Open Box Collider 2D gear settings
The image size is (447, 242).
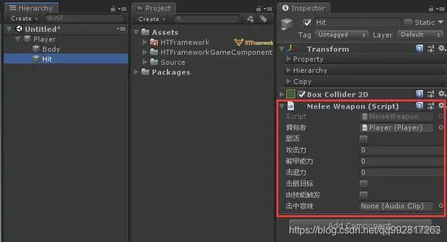[441, 93]
